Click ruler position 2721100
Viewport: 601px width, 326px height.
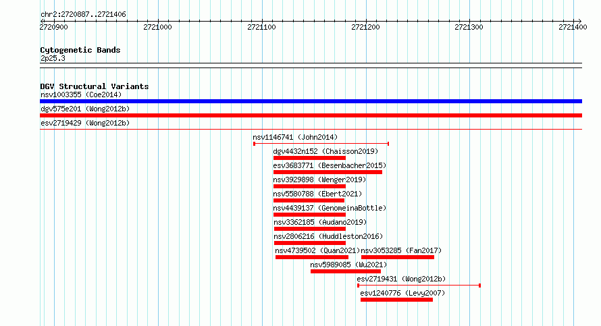tap(261, 27)
